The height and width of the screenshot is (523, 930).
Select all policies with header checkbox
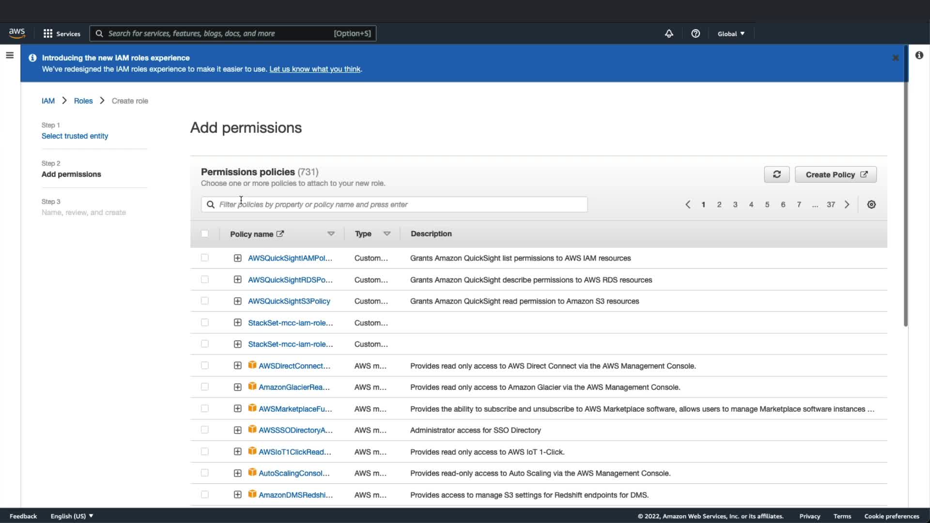point(204,233)
